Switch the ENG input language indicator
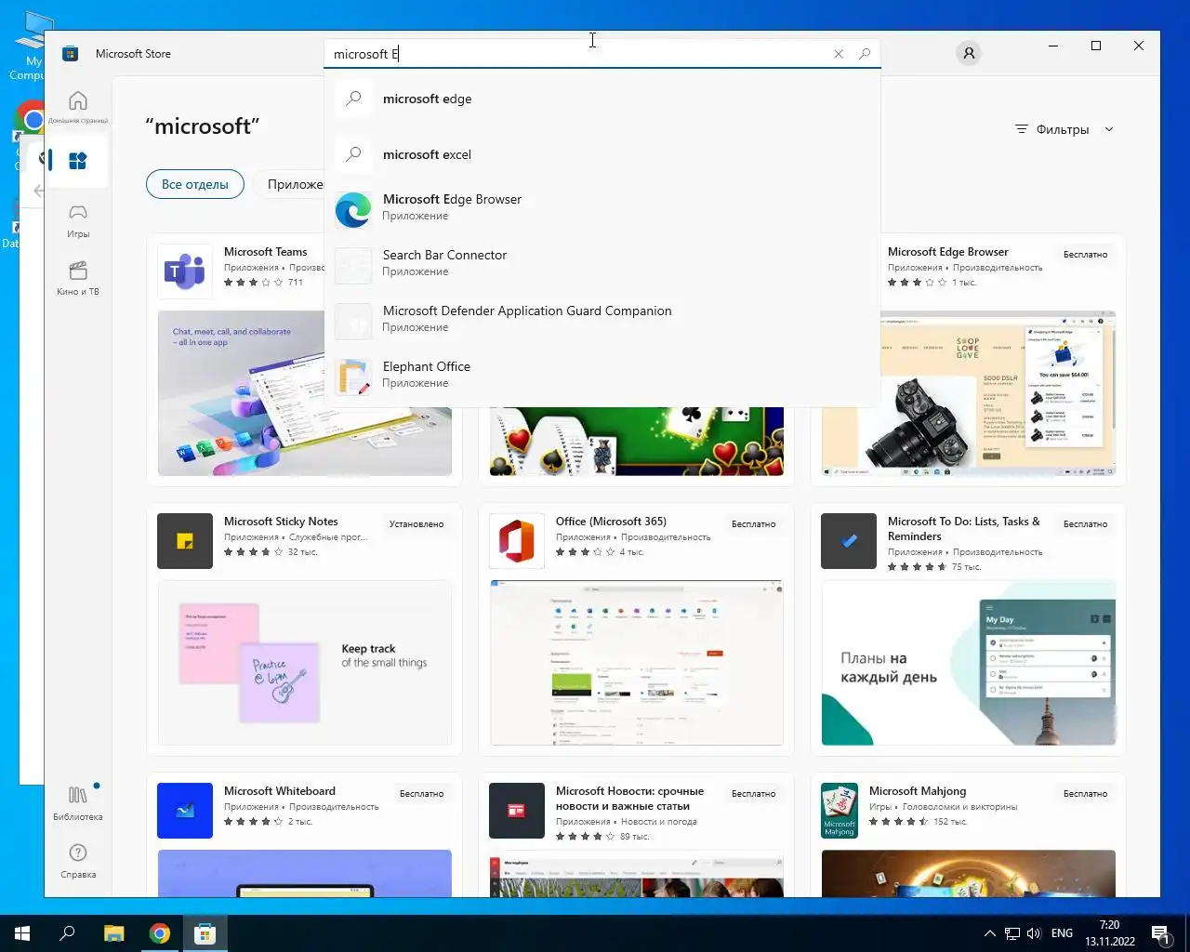The width and height of the screenshot is (1190, 952). [1062, 933]
